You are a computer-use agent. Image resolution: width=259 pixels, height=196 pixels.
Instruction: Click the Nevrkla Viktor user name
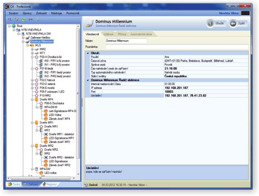coord(229,13)
